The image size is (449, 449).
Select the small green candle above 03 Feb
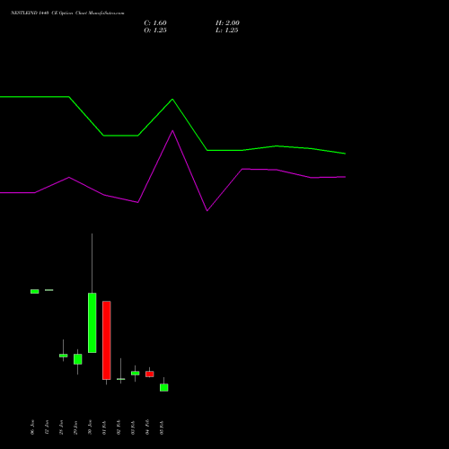136,374
